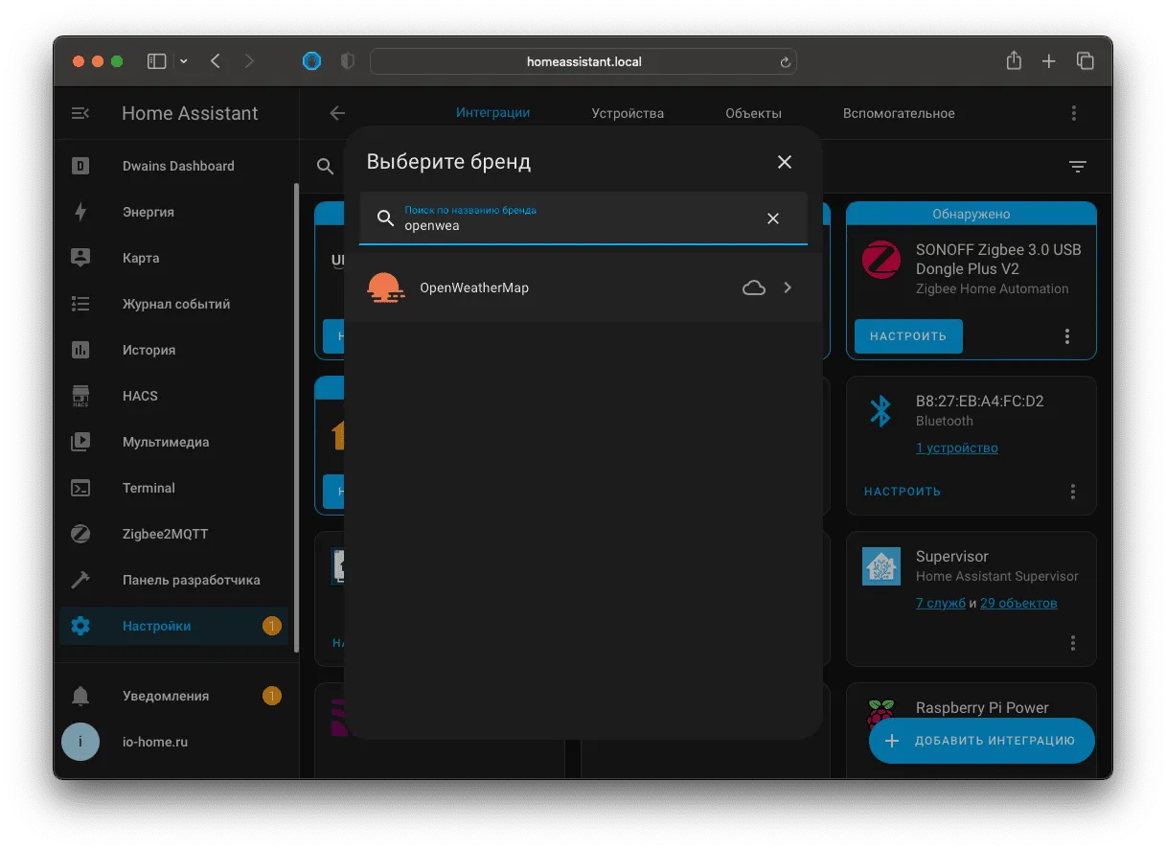Open Safari sidebar dropdown arrow
This screenshot has height=850, width=1166.
184,61
